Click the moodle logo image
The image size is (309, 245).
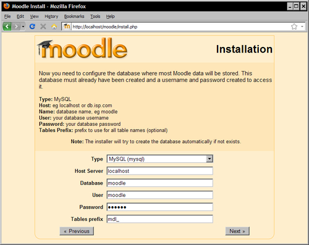click(x=82, y=48)
